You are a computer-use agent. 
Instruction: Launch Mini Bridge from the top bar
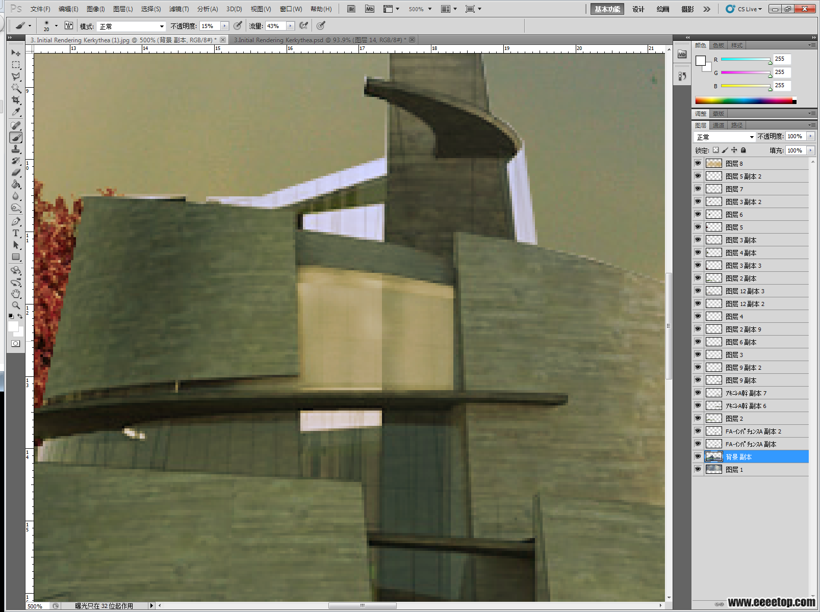[x=370, y=9]
